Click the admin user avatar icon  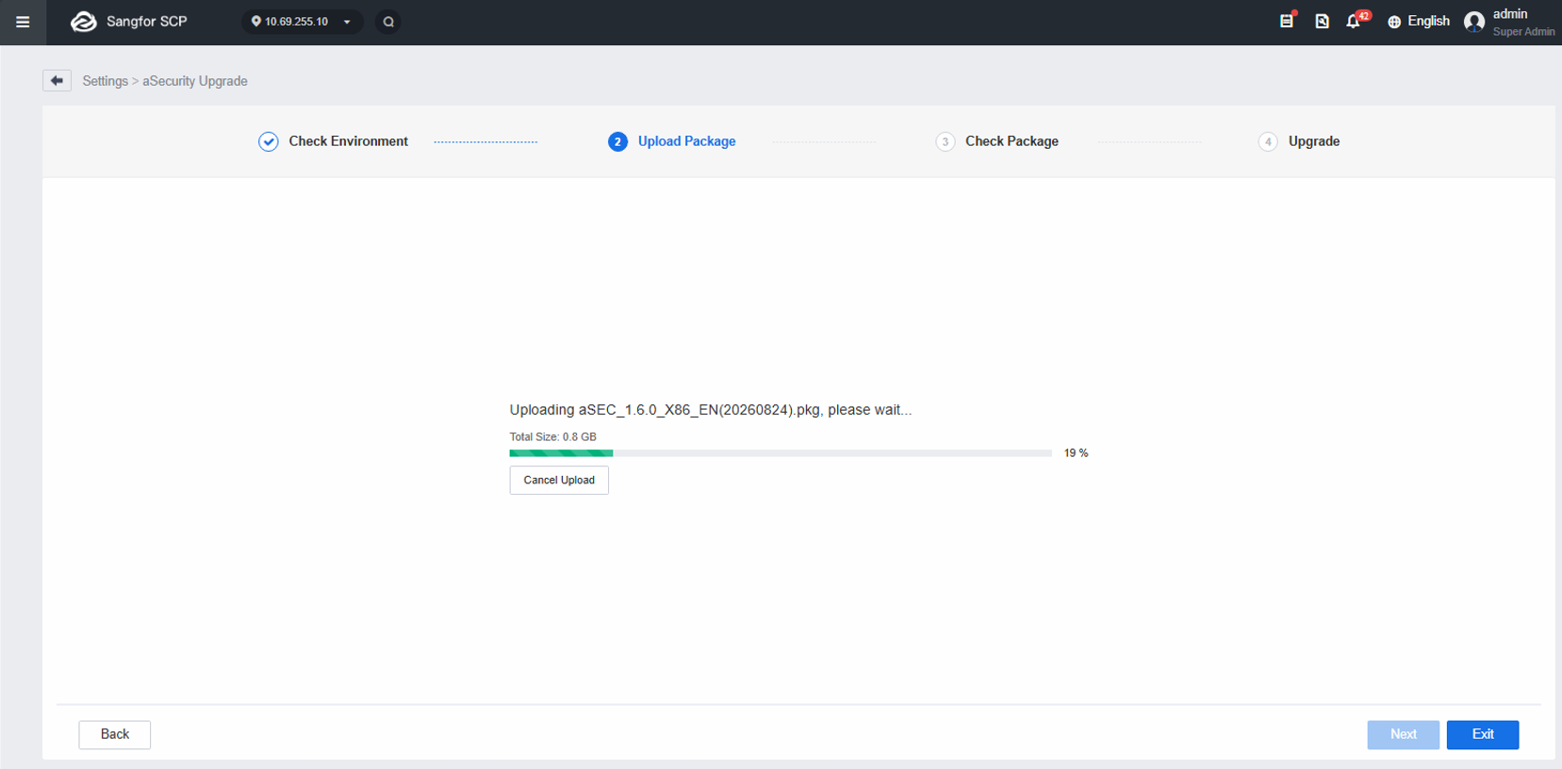pyautogui.click(x=1474, y=22)
